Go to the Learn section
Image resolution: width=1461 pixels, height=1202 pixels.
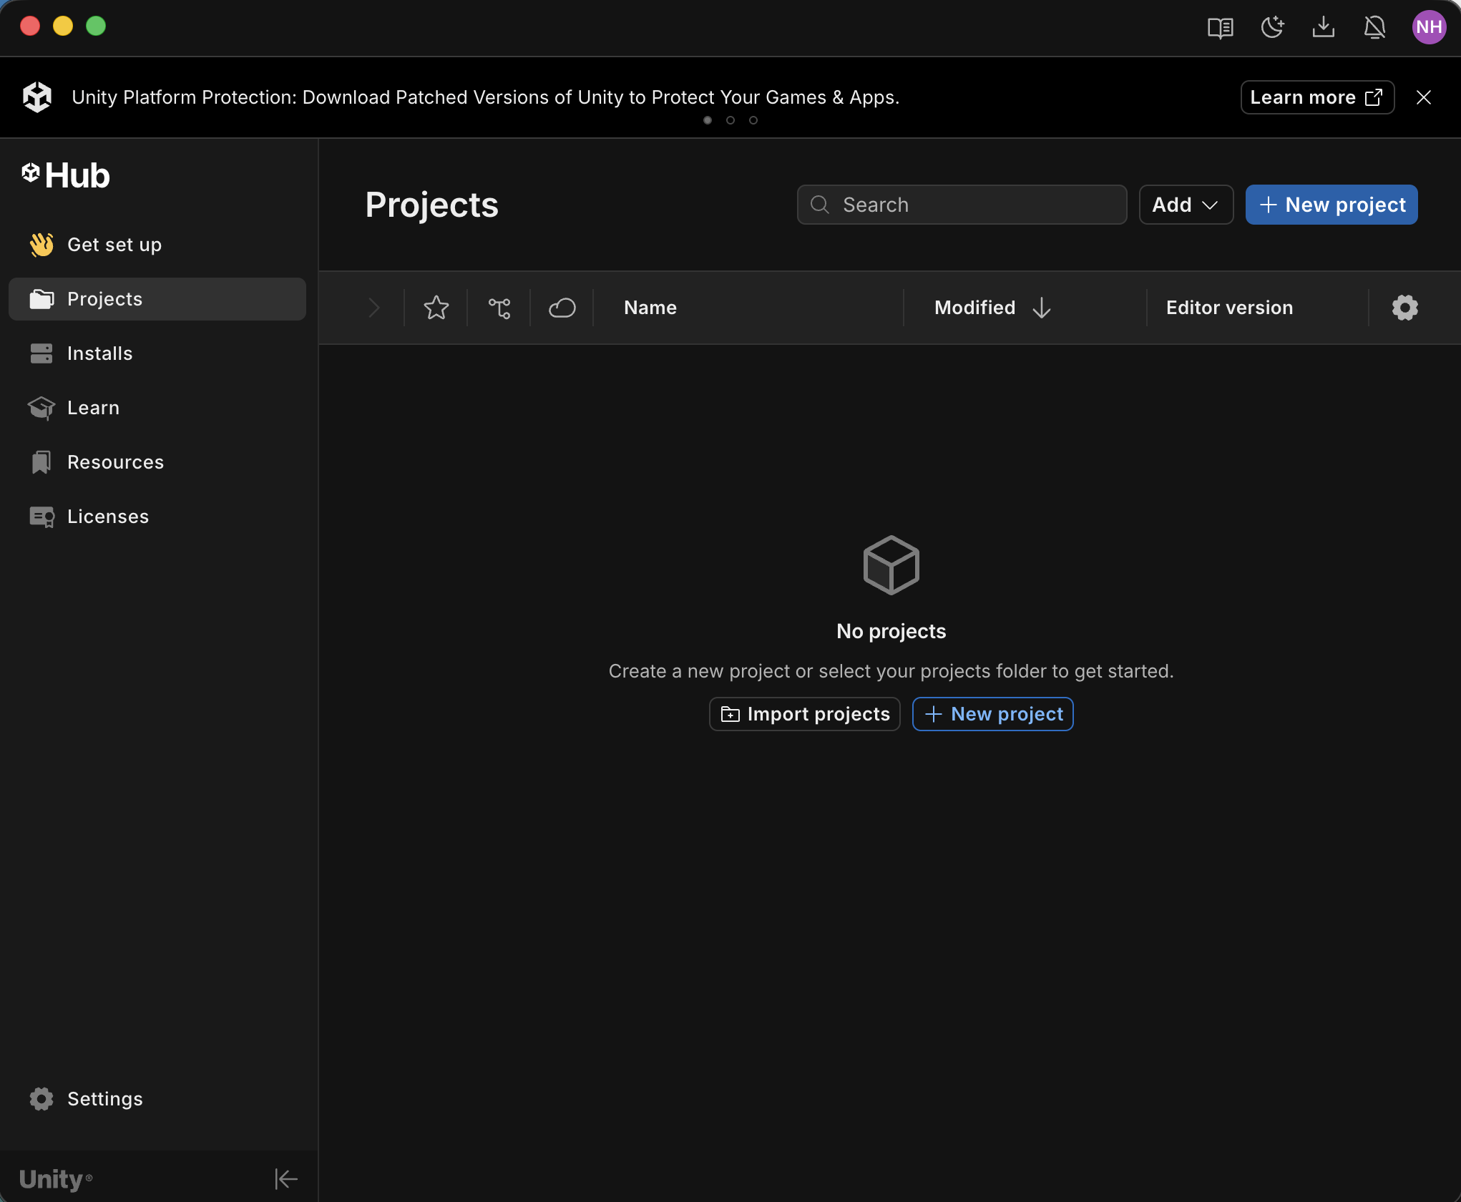93,408
